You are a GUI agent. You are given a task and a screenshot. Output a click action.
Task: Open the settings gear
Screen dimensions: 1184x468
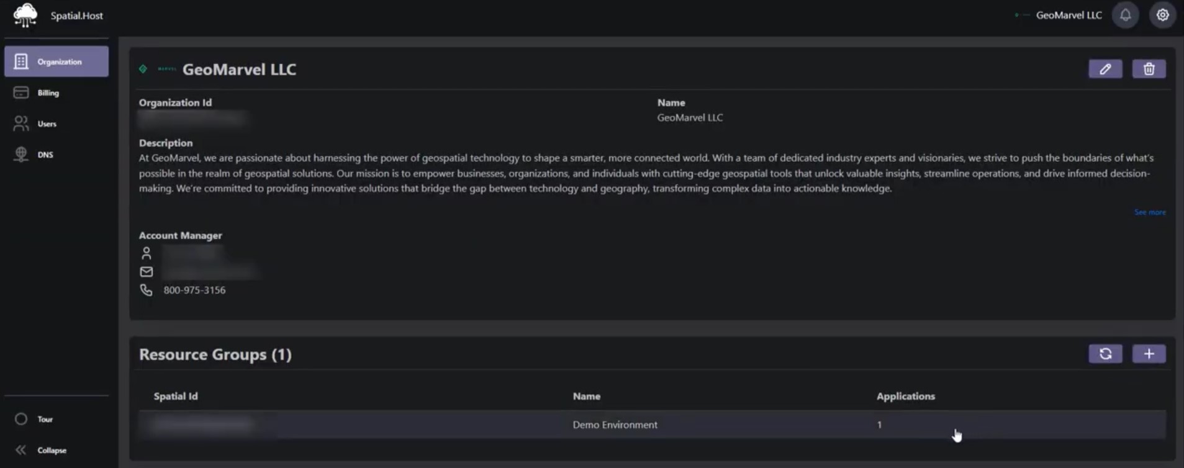click(x=1162, y=16)
